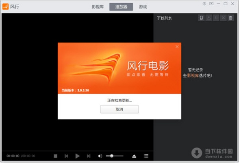Adjust the volume slider

click(115, 156)
